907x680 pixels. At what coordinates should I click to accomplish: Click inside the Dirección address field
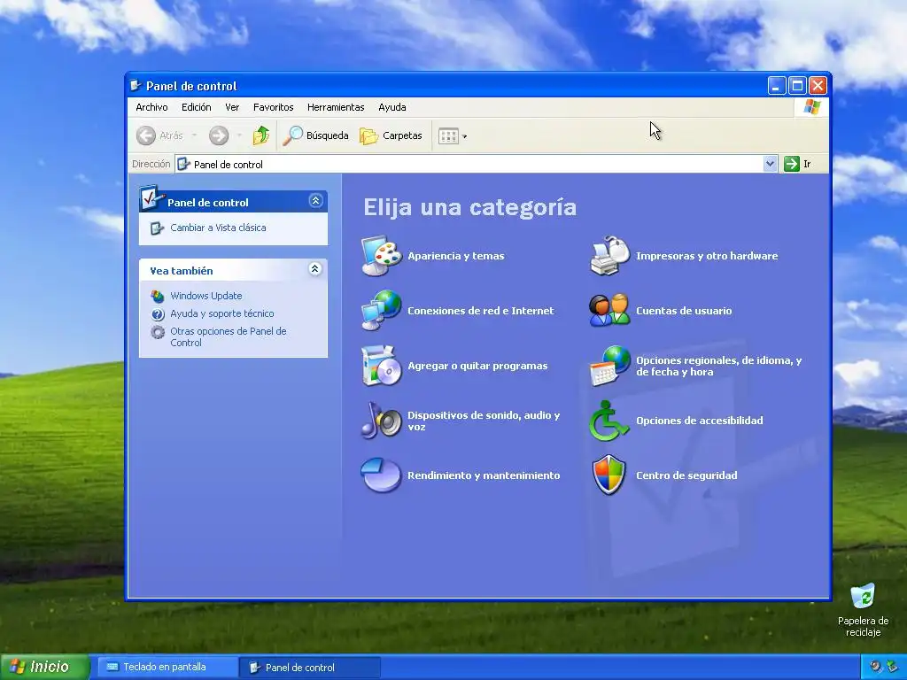pos(469,164)
